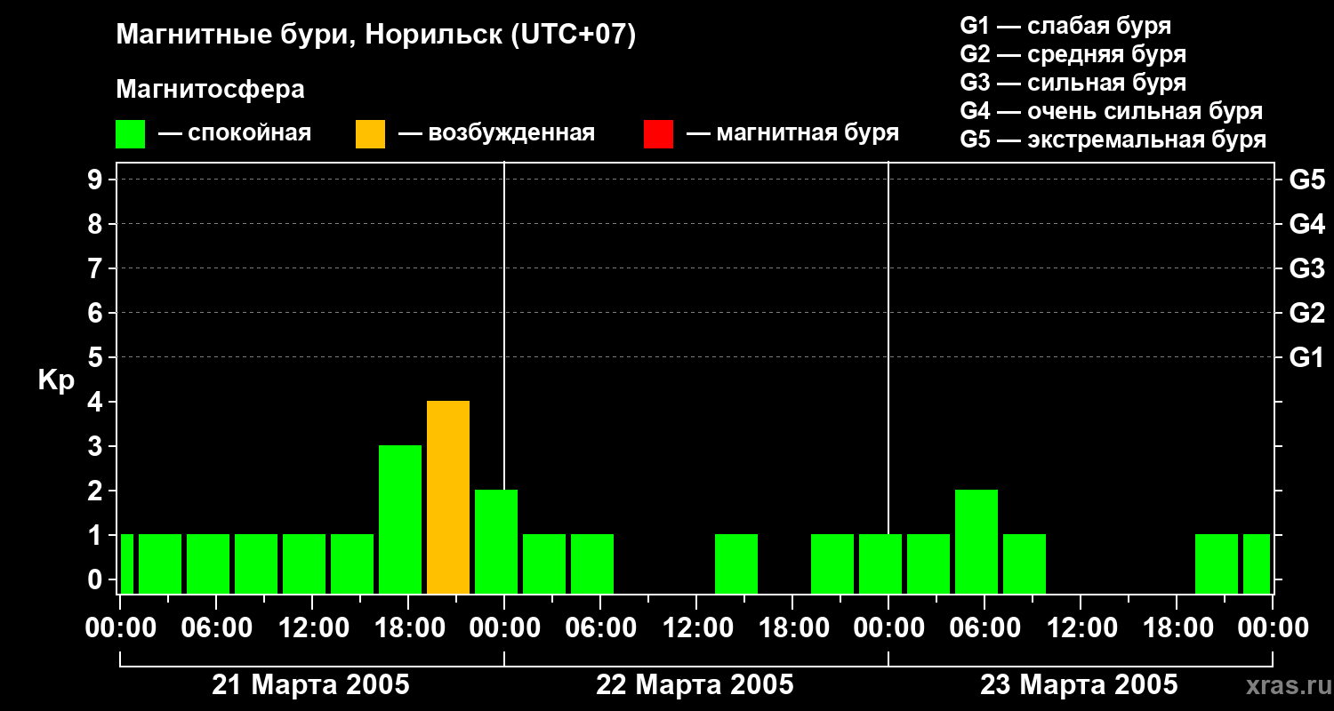Click the 'G4' label on right axis
Screen dimensions: 1334x711
tap(1306, 224)
